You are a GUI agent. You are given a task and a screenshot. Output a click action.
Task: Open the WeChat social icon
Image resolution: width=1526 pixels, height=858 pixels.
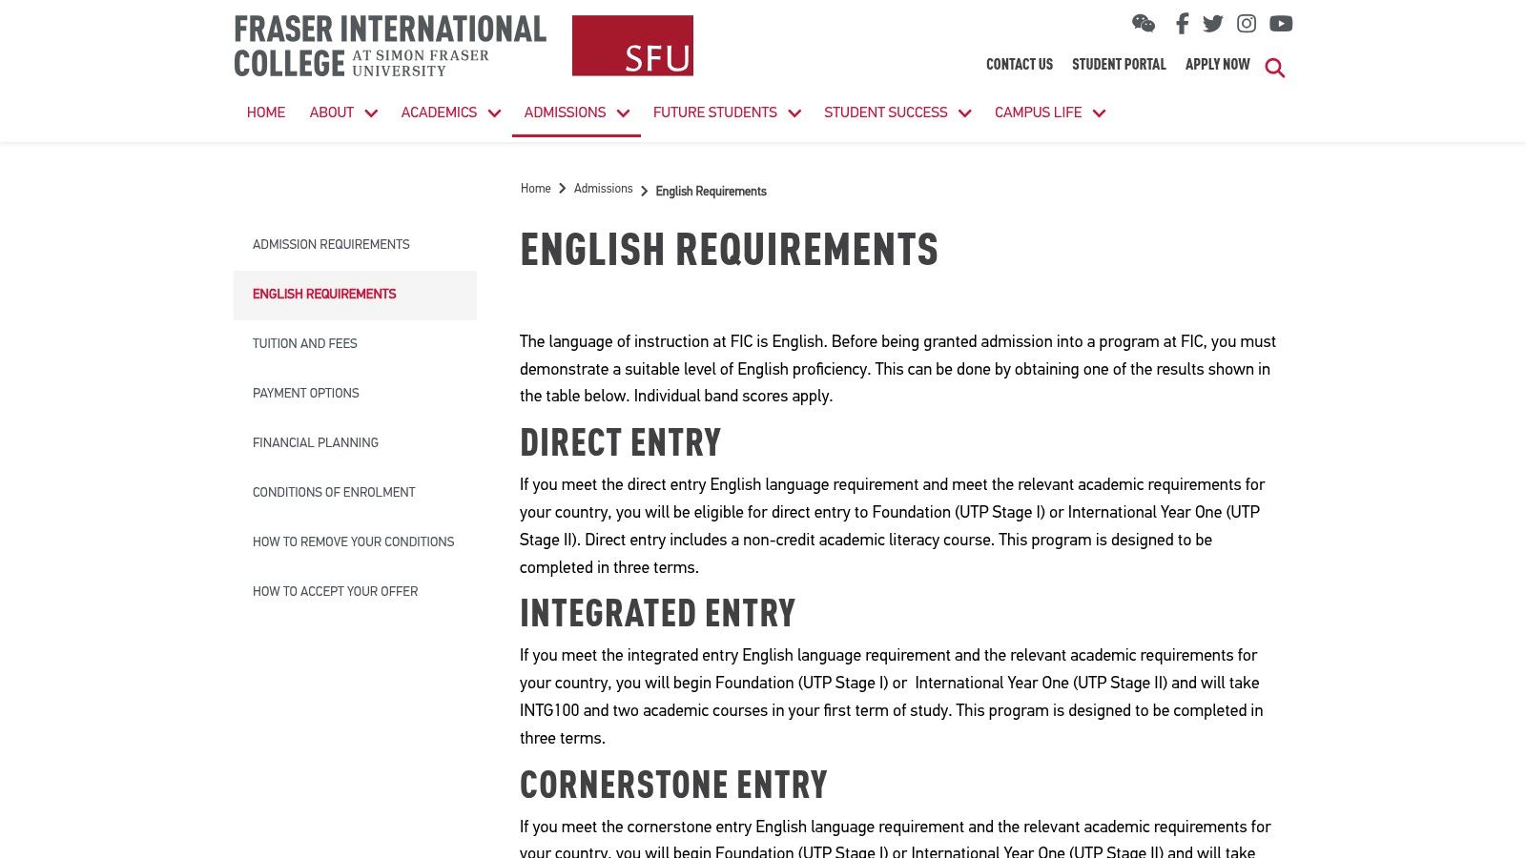[1144, 24]
